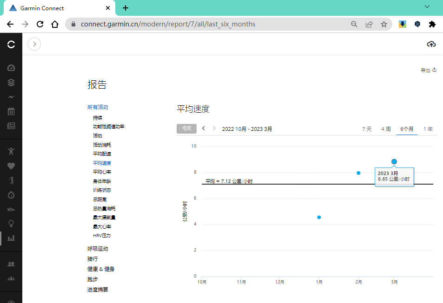Expand the 健康 & 健身 category
Screen dimensions: 443x303
pos(101,269)
